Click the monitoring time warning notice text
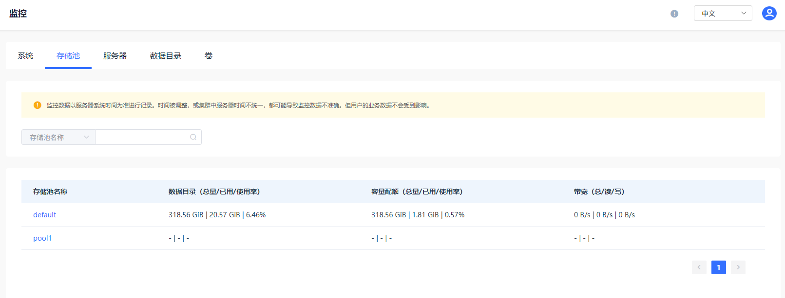Screen dimensions: 785x298 point(239,105)
